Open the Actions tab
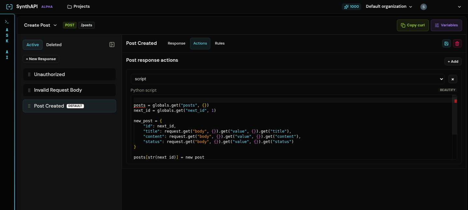Image resolution: width=468 pixels, height=210 pixels. click(x=200, y=43)
